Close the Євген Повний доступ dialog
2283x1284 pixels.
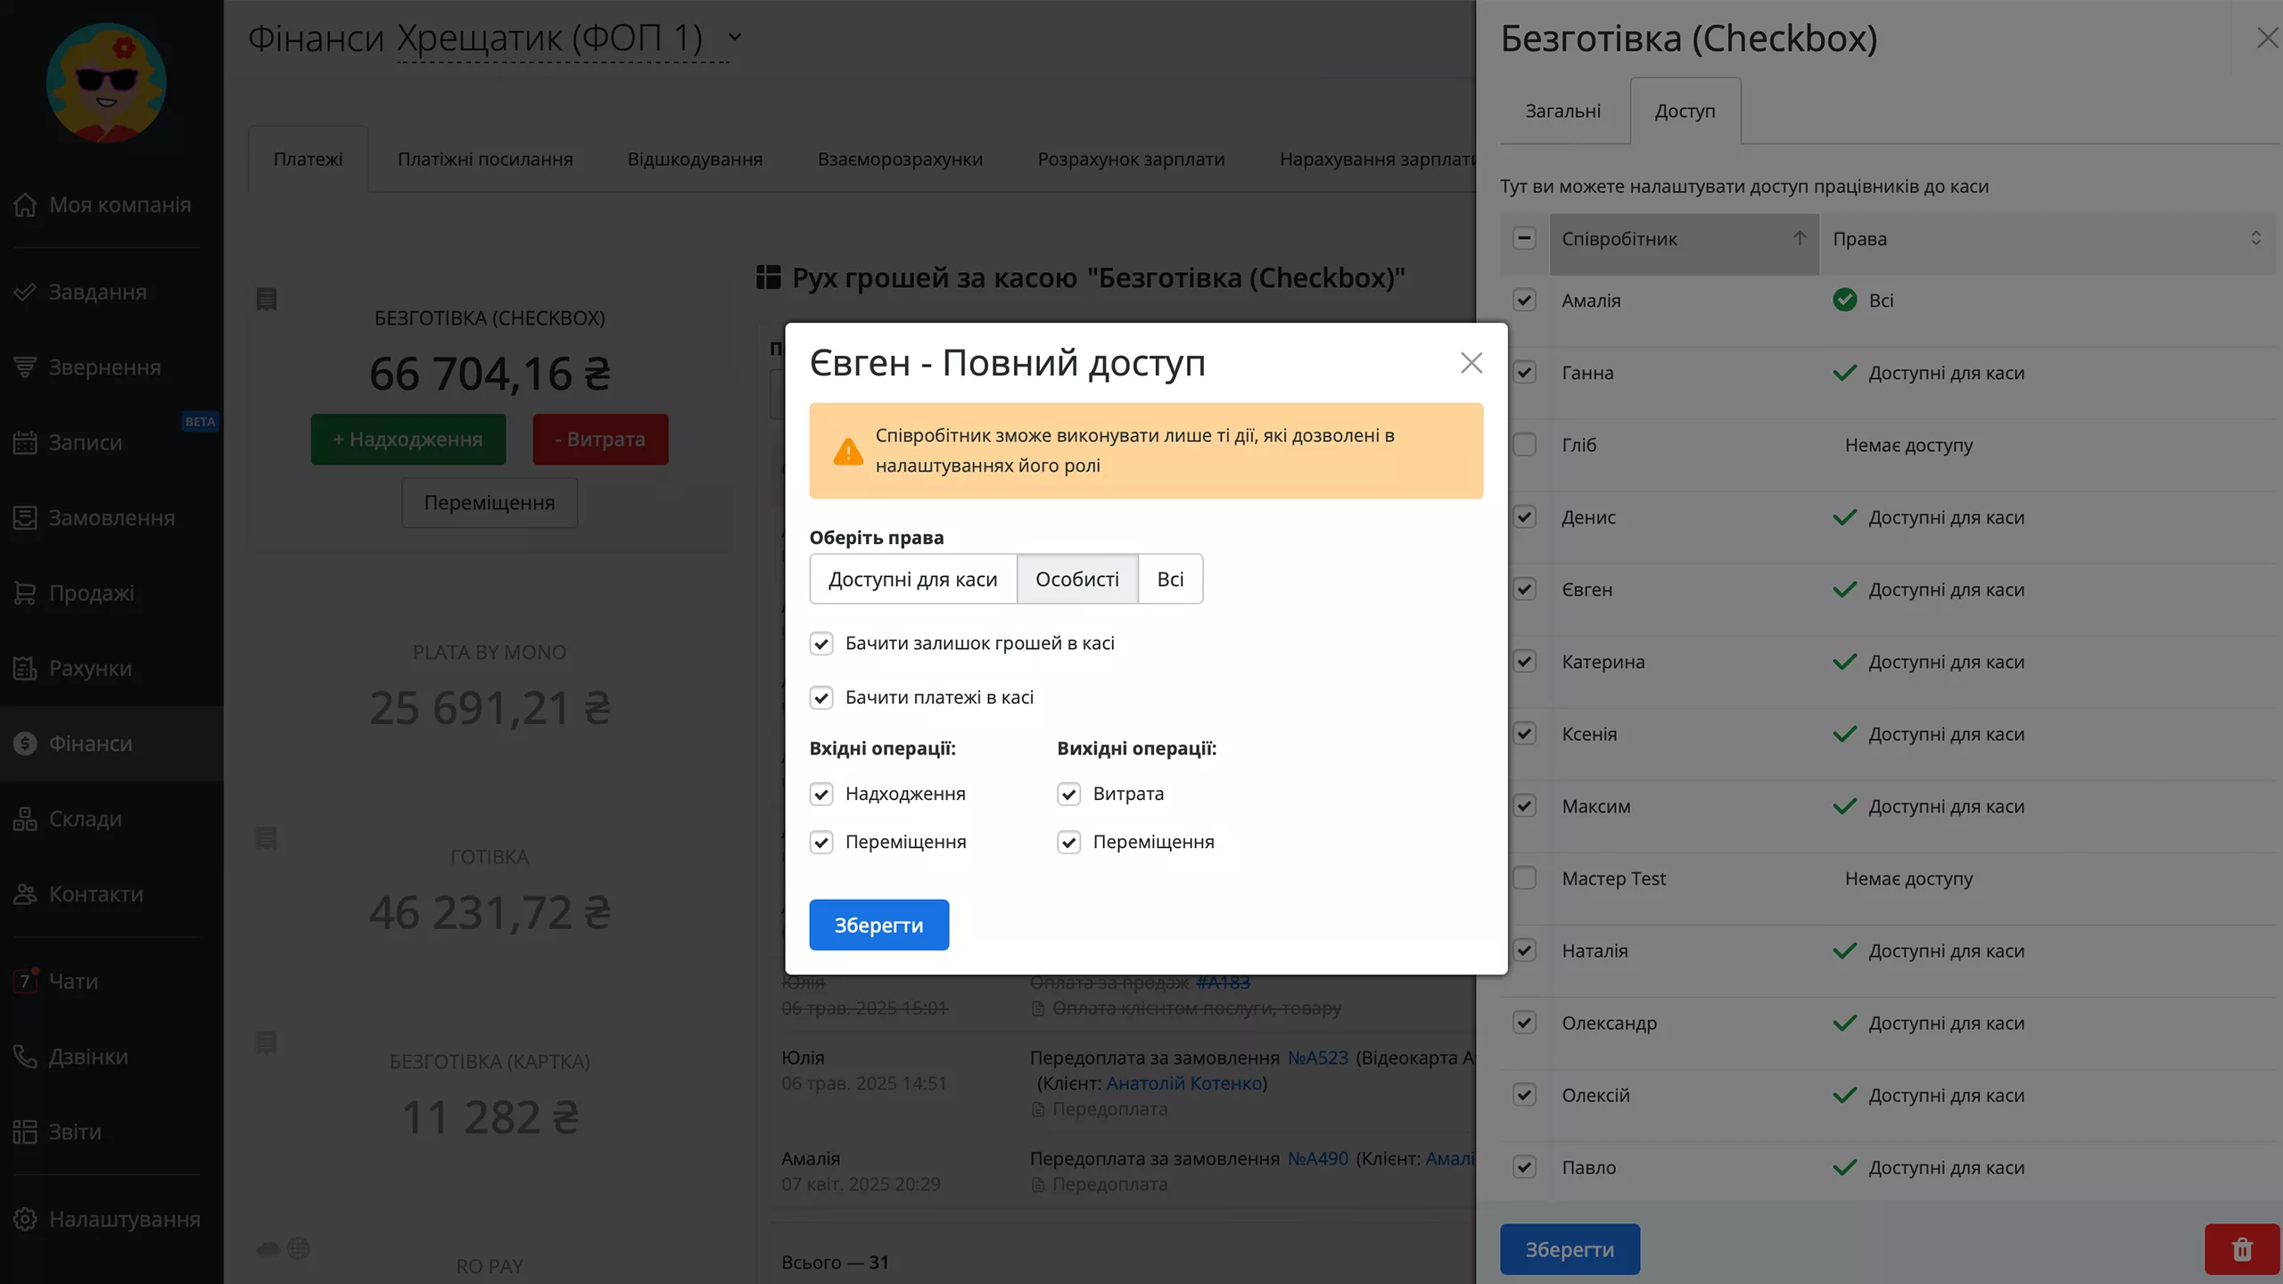pos(1471,363)
